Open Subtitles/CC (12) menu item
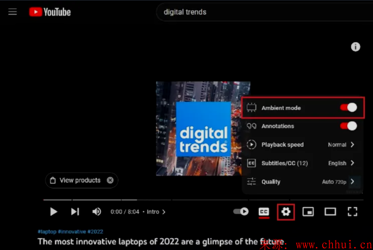Viewport: 373px width, 250px height. [x=303, y=163]
